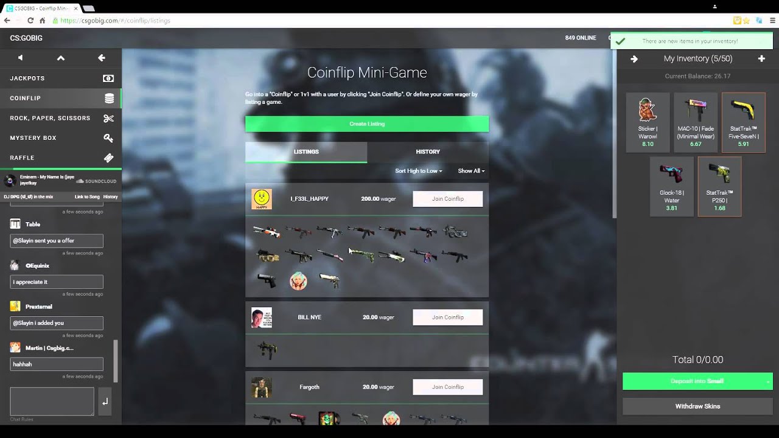Join BILL NYE's coinflip

(x=448, y=318)
